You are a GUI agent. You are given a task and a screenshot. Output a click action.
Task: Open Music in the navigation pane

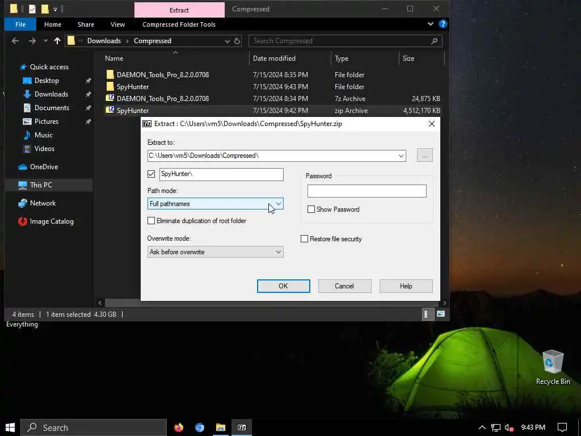point(43,135)
